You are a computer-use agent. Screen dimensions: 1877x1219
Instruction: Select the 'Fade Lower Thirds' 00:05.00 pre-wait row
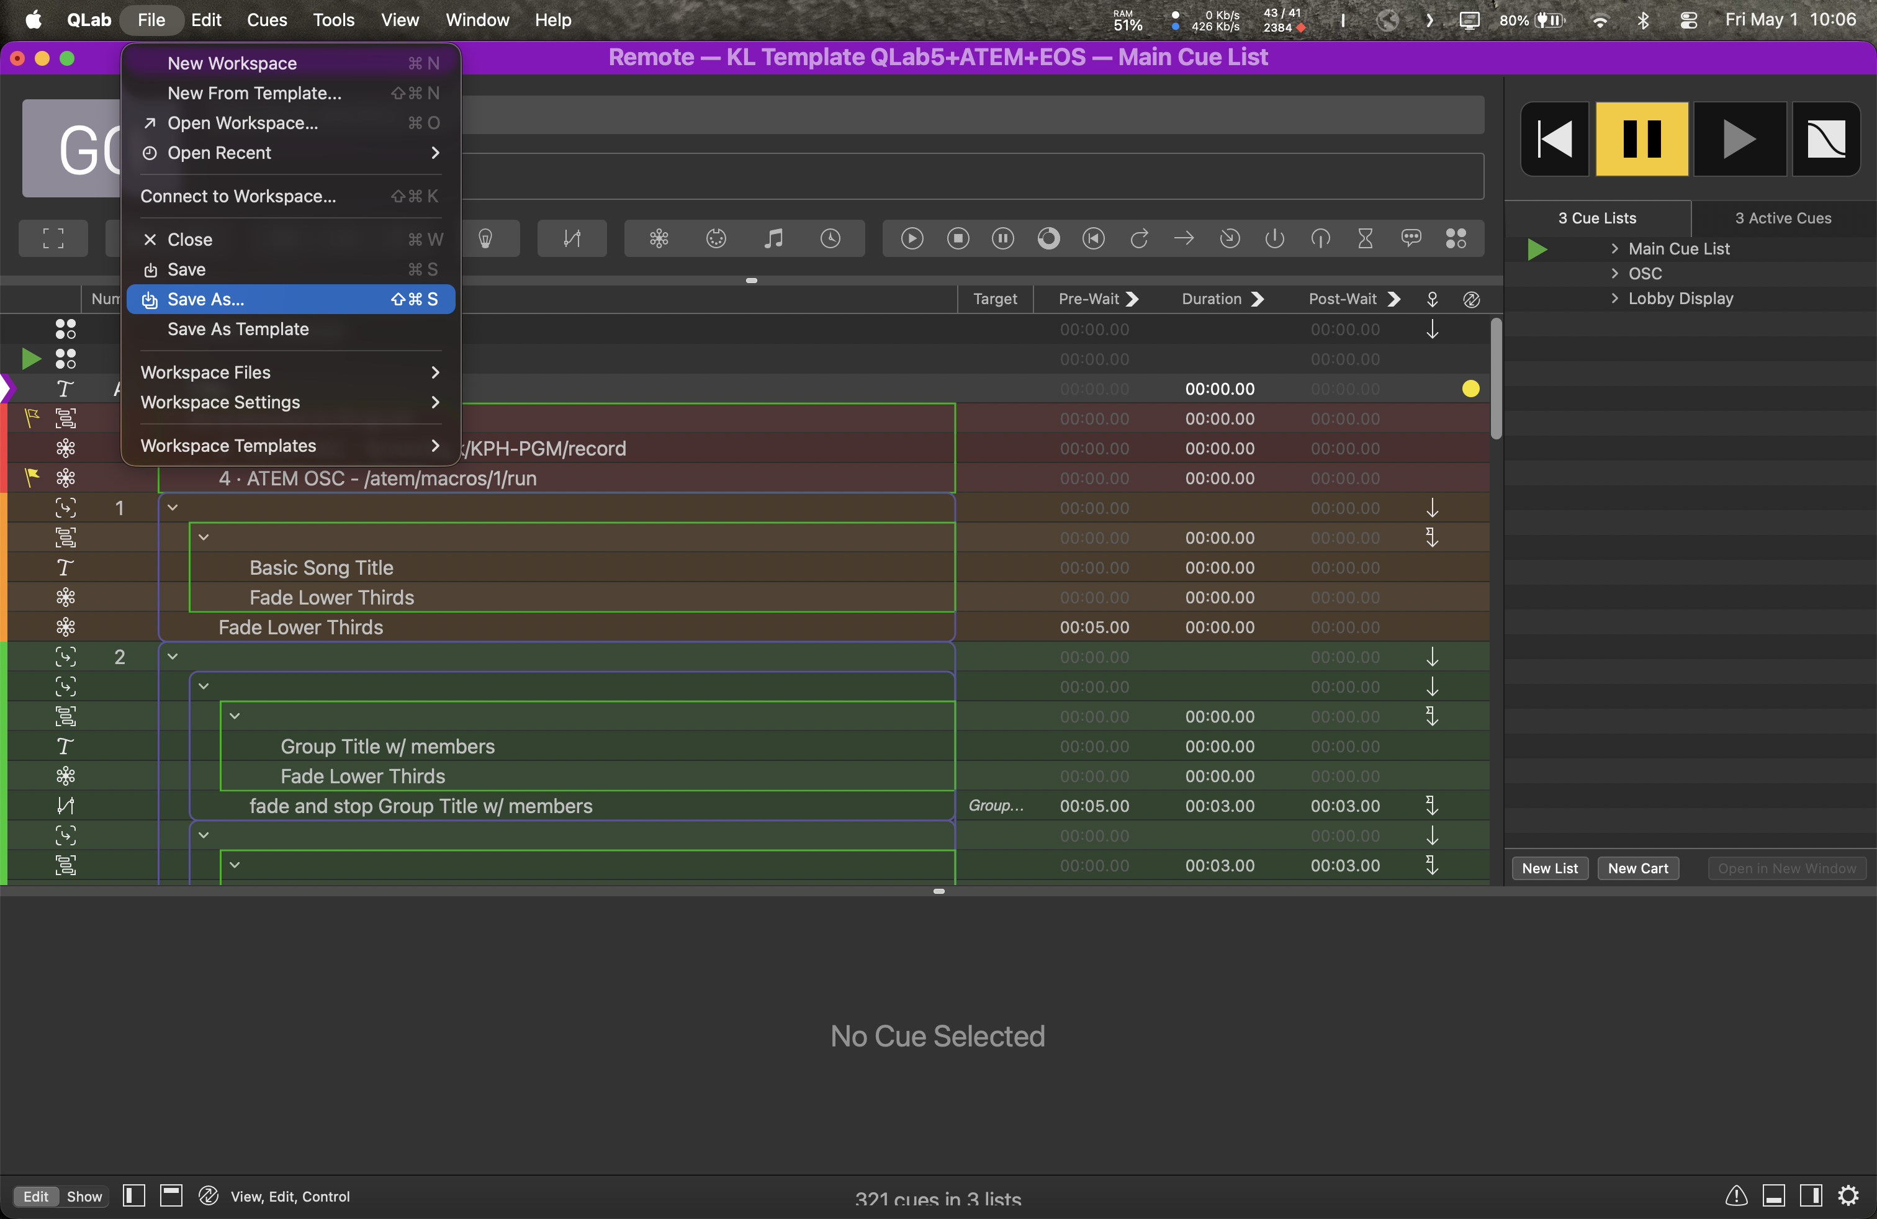click(x=745, y=627)
